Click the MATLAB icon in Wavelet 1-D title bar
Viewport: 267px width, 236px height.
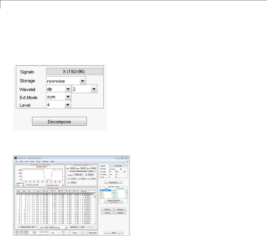tap(16, 158)
